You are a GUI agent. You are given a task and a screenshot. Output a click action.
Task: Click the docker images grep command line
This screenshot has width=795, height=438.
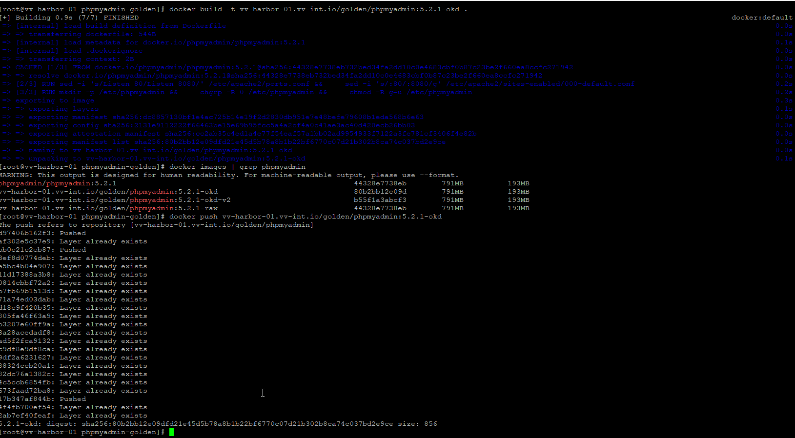tap(237, 167)
